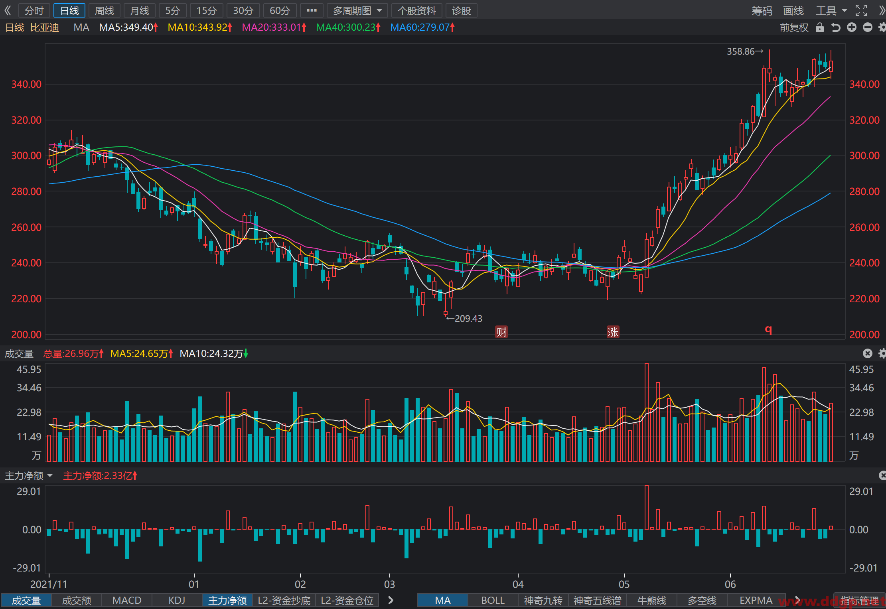Show more main-indicator tabs arrow
Image resolution: width=886 pixels, height=609 pixels.
click(797, 600)
